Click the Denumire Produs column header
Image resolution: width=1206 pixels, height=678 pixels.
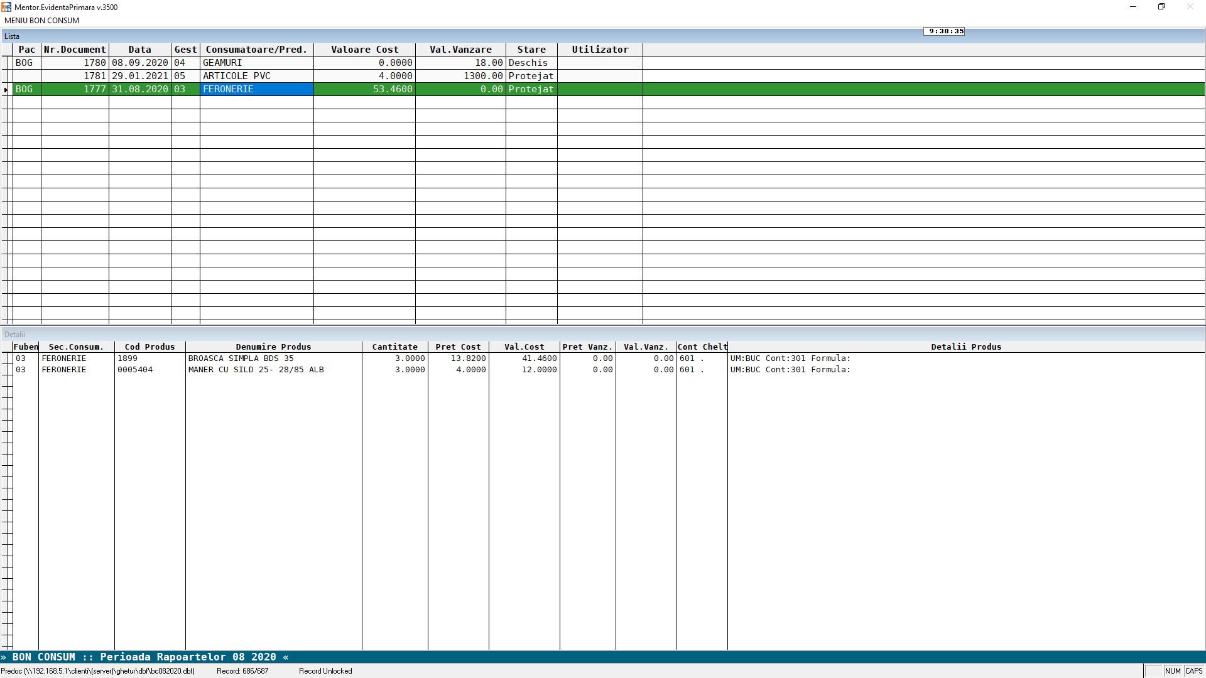[273, 347]
